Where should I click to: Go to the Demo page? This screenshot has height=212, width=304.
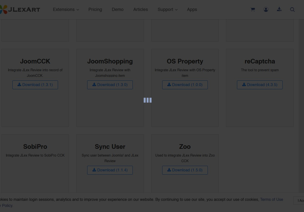[x=118, y=10]
